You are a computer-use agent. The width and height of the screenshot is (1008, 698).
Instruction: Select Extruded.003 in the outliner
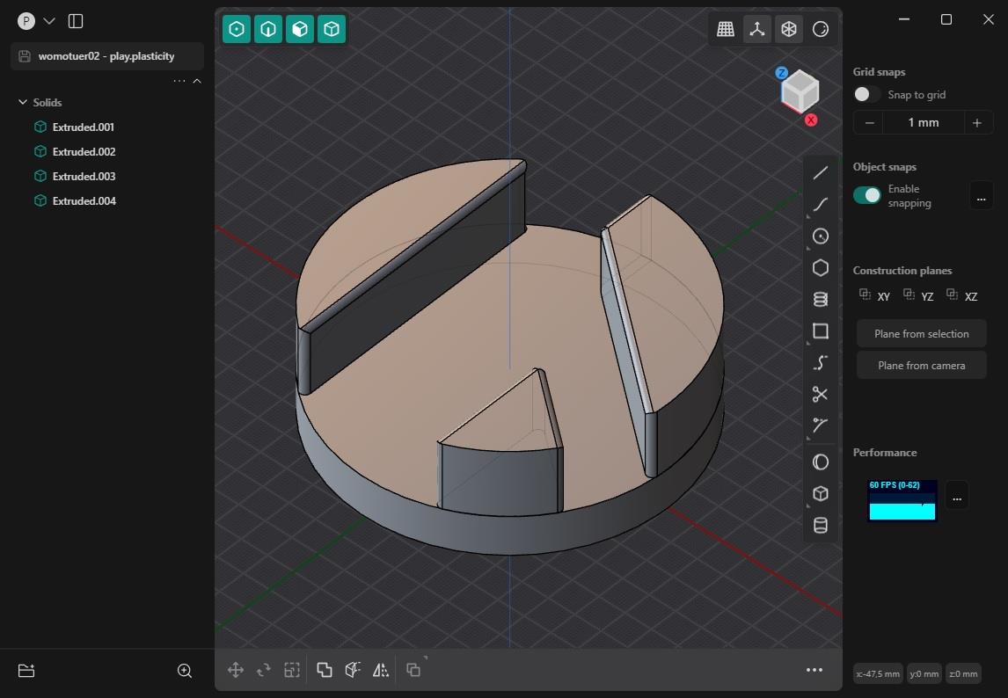pos(84,177)
